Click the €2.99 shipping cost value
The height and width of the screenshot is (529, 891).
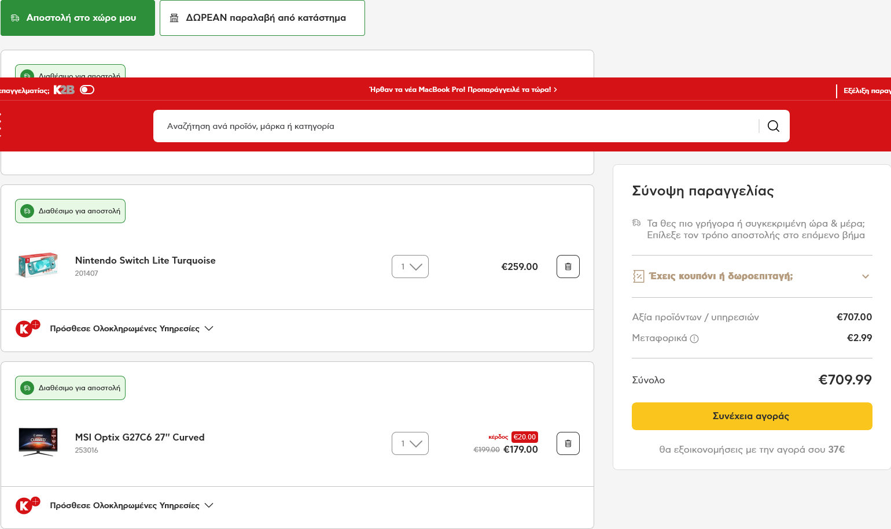point(860,338)
